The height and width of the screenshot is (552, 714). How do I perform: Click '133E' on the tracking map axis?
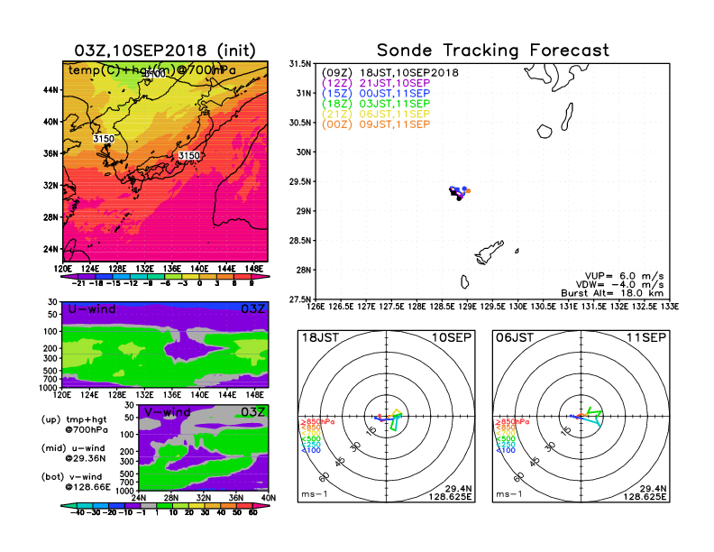tap(671, 307)
